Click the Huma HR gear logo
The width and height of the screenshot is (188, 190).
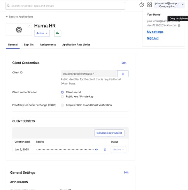click(x=19, y=30)
